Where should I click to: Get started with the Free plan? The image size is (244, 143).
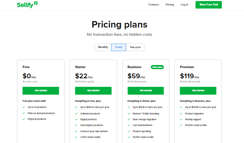(41, 91)
